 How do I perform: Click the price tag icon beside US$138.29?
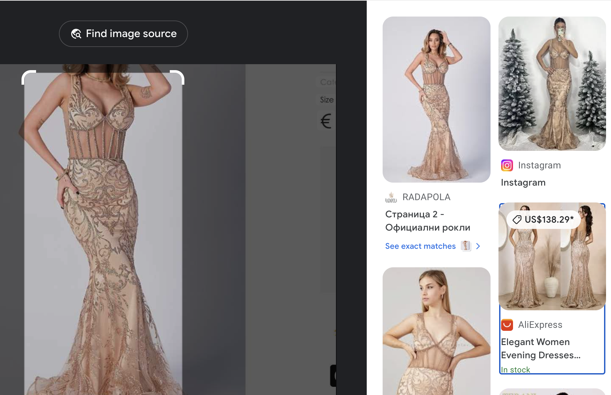pyautogui.click(x=517, y=220)
